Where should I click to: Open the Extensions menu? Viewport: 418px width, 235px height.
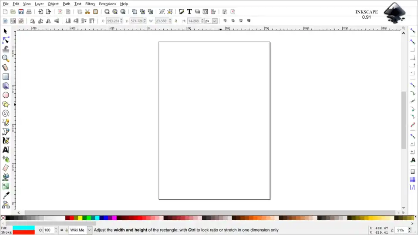[x=108, y=4]
